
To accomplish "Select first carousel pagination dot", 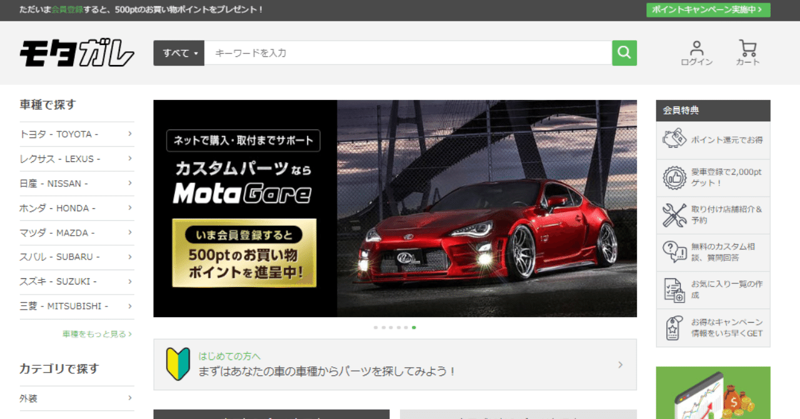I will tap(376, 327).
